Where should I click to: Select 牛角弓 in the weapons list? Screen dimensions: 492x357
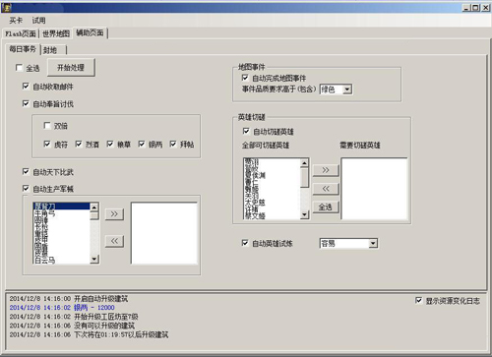click(61, 213)
